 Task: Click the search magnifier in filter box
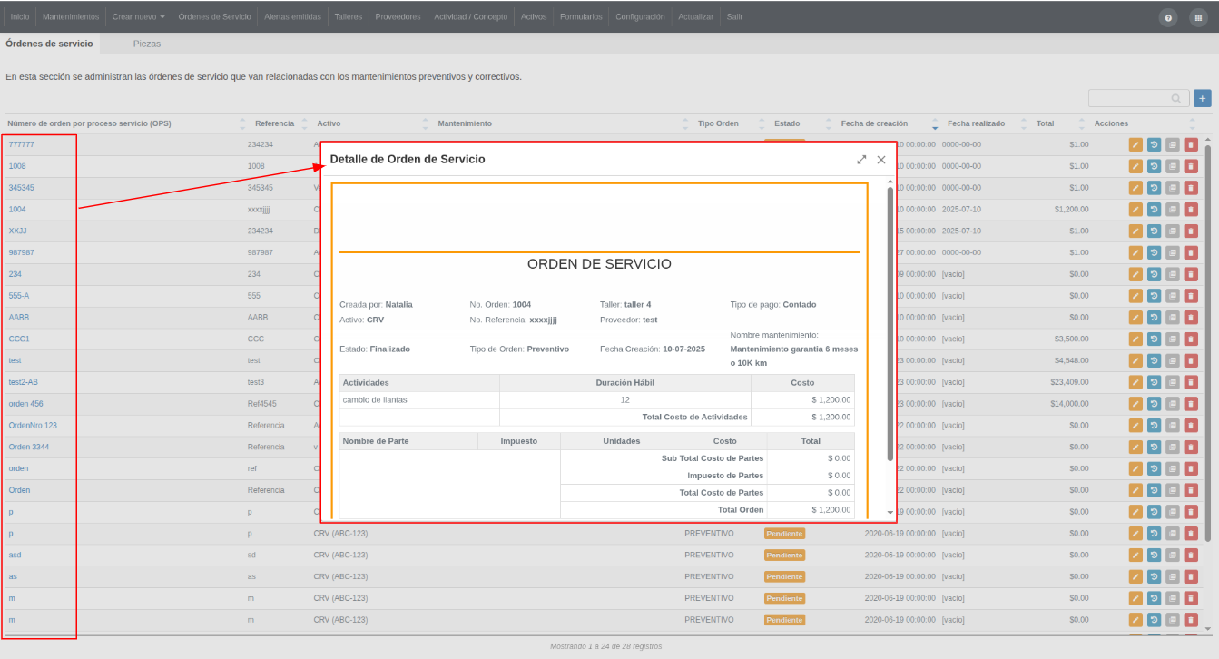point(1176,98)
